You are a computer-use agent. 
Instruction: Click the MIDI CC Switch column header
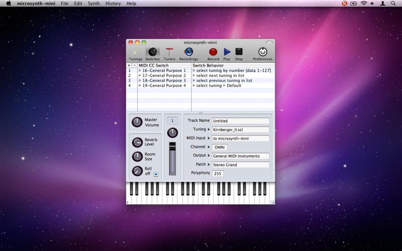pyautogui.click(x=165, y=65)
